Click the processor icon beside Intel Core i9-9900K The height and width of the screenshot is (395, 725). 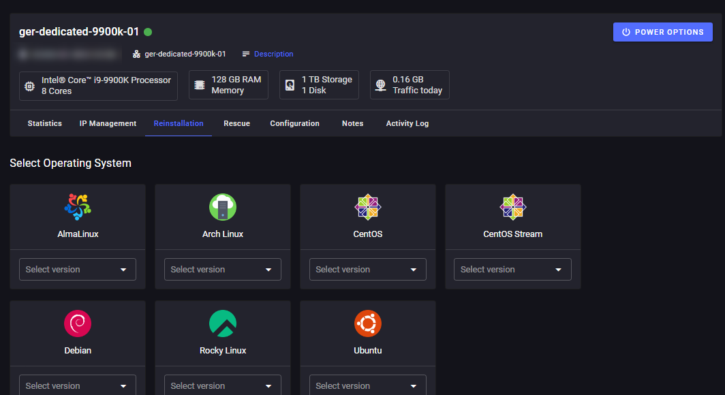click(29, 86)
